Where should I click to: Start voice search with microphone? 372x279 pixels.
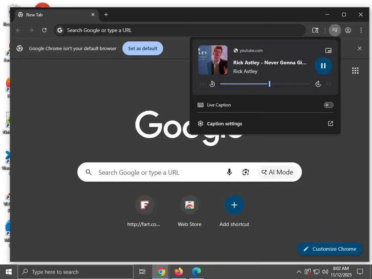point(229,172)
